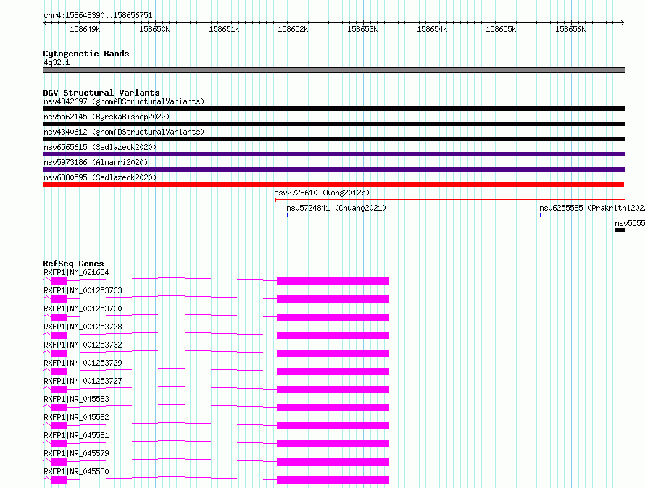The image size is (645, 488).
Task: Click the DGV Structural Variants track title
Action: click(x=101, y=93)
